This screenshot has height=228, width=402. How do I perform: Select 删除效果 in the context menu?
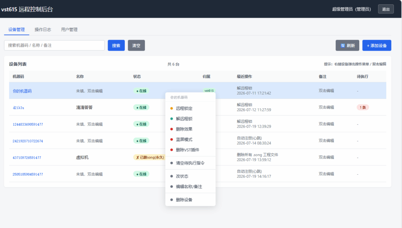190,129
